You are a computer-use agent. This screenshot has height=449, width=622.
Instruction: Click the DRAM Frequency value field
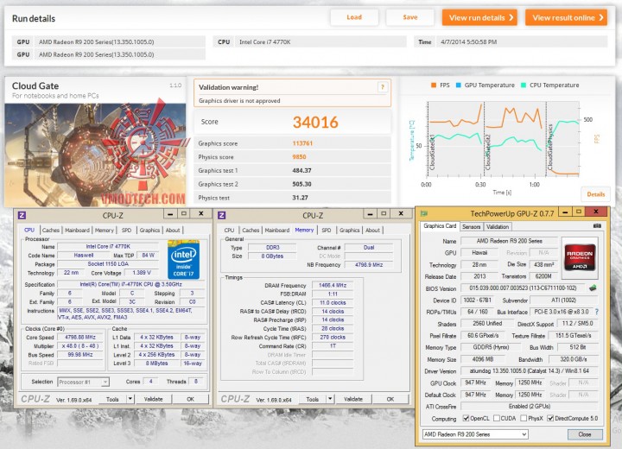(333, 285)
